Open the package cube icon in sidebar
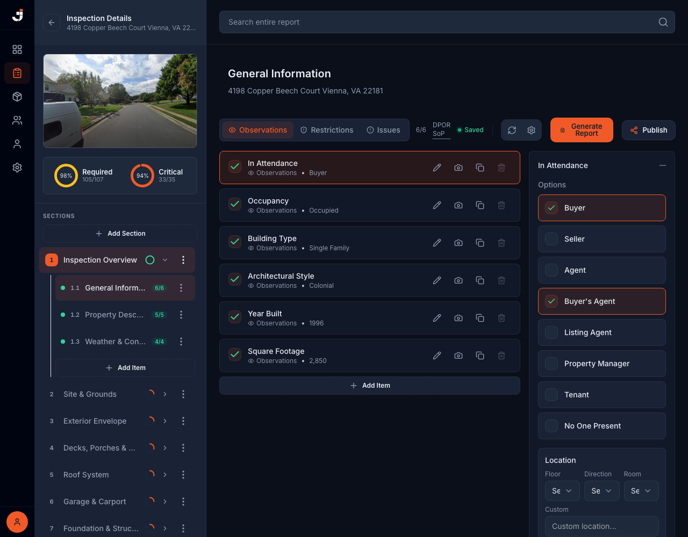This screenshot has width=688, height=537. coord(17,97)
